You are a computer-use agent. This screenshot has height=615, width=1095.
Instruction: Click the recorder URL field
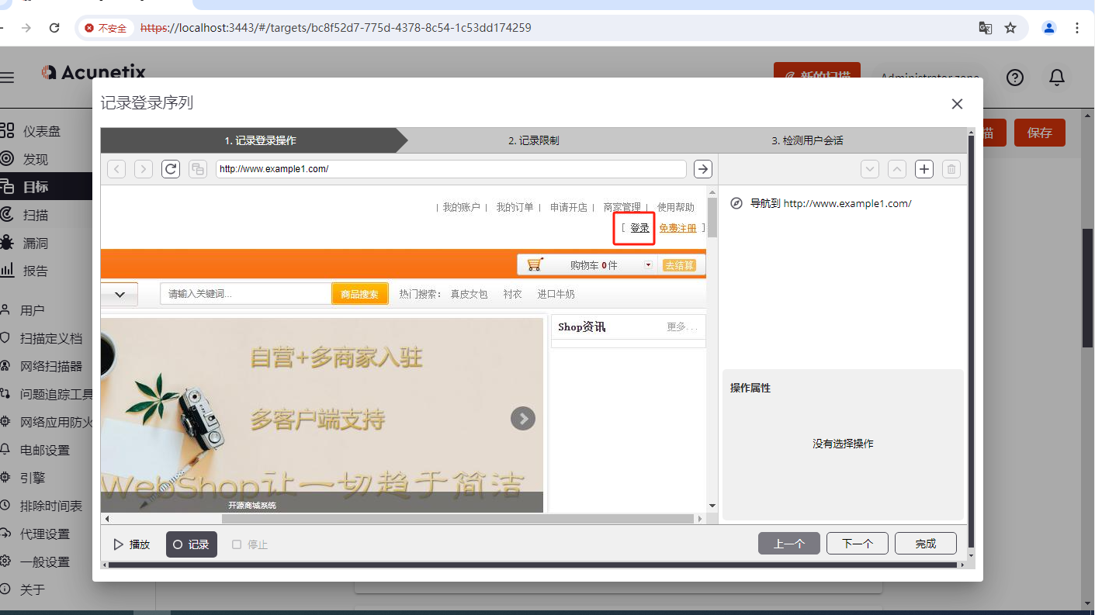pyautogui.click(x=451, y=169)
